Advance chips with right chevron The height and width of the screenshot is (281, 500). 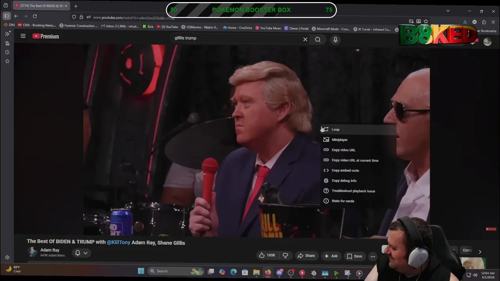(x=480, y=252)
